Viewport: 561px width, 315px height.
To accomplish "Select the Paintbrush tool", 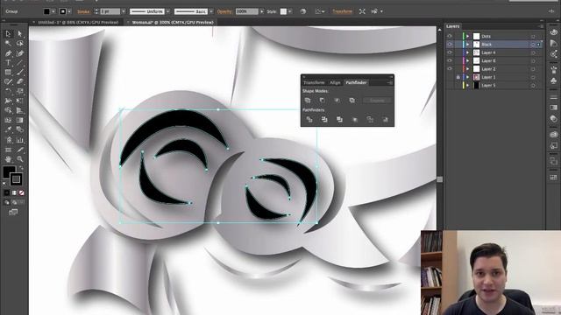I will [x=19, y=72].
